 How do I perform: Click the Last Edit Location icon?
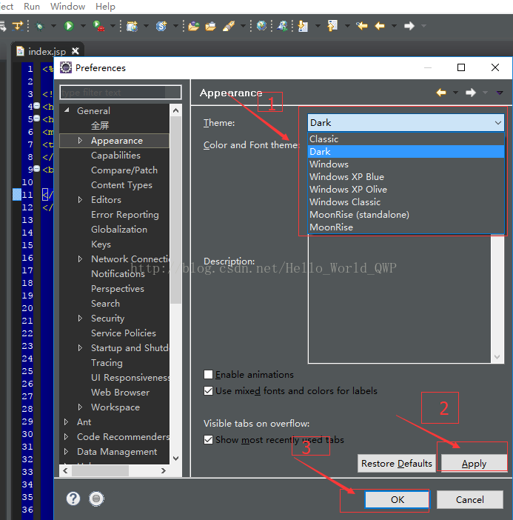(361, 25)
